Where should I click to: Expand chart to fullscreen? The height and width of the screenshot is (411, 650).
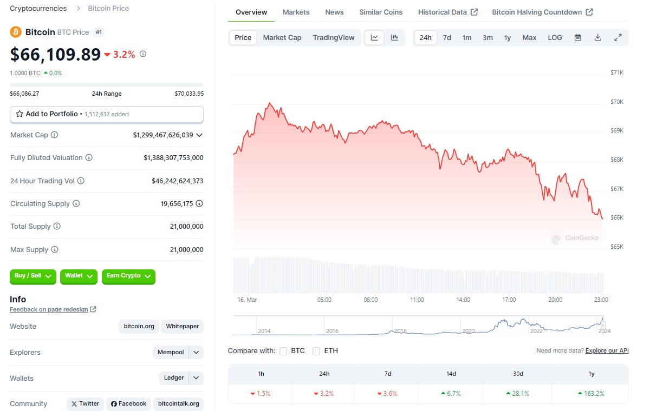point(618,38)
